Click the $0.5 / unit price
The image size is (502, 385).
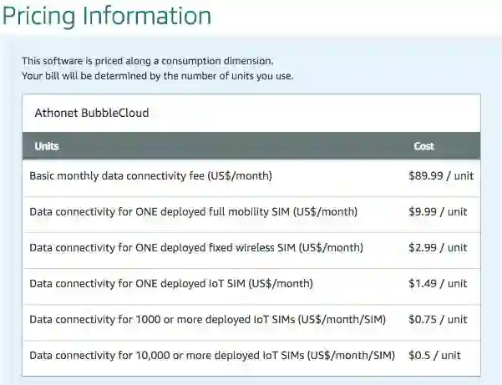point(434,356)
